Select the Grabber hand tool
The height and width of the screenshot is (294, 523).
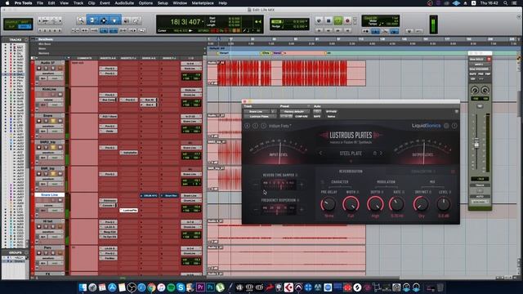(x=114, y=20)
